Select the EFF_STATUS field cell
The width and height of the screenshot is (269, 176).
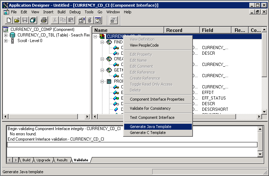point(214,98)
